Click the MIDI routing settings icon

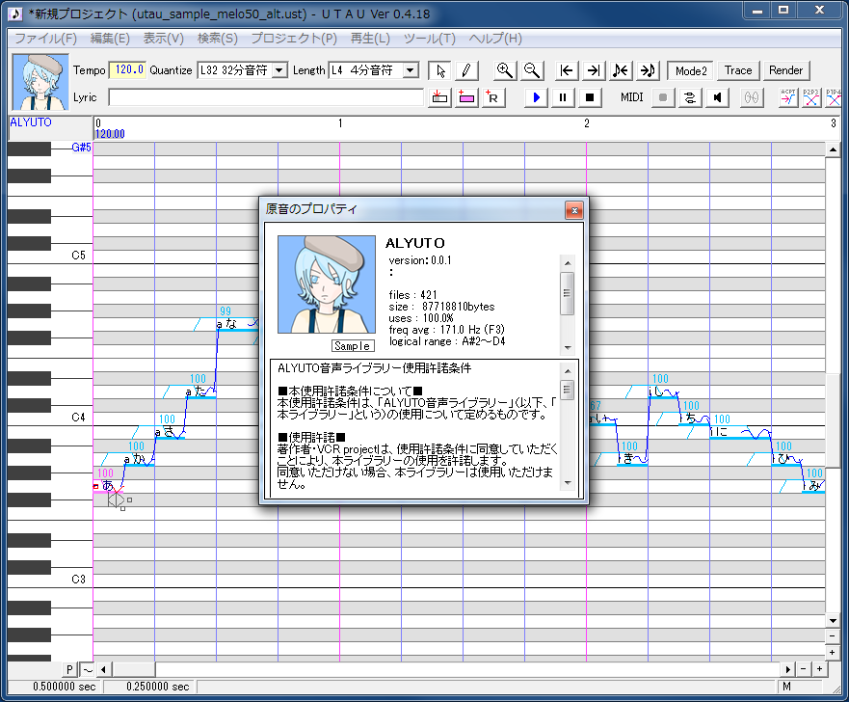pyautogui.click(x=690, y=97)
